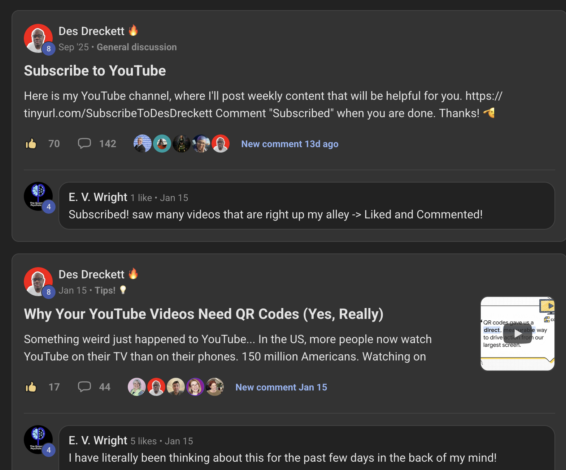The height and width of the screenshot is (470, 566).
Task: Open Des Dreckett's avatar on QR Codes post
Action: [38, 282]
